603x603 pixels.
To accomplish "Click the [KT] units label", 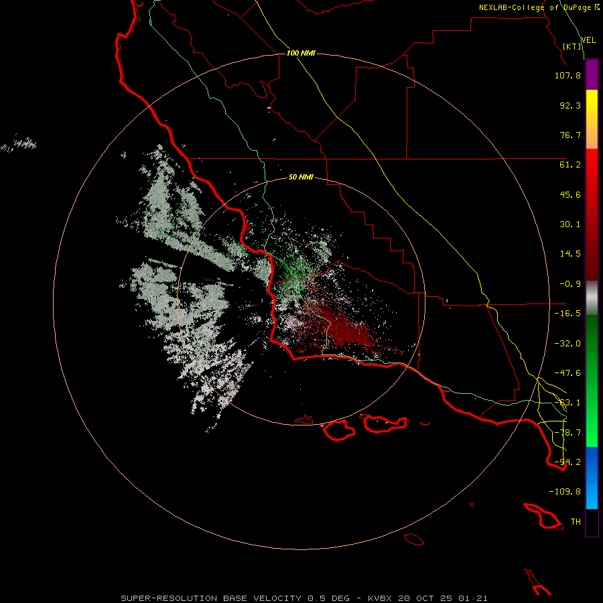I will pos(572,46).
